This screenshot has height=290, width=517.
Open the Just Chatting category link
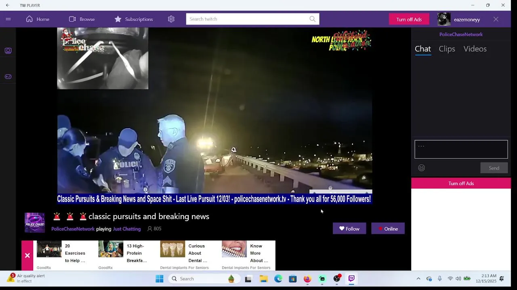(x=127, y=229)
